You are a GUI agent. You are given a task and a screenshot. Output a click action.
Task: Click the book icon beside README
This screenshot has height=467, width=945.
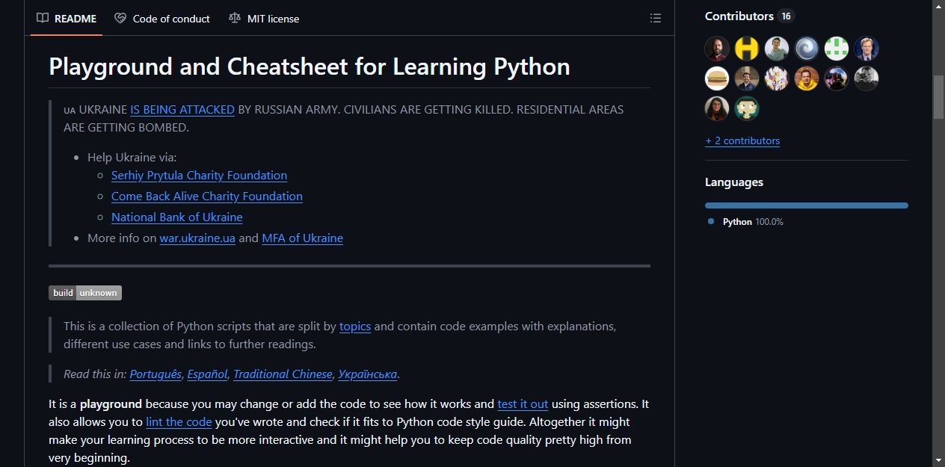click(x=43, y=18)
